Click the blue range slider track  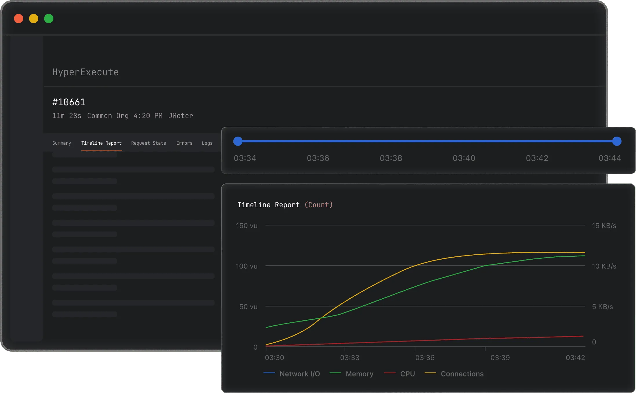tap(427, 141)
